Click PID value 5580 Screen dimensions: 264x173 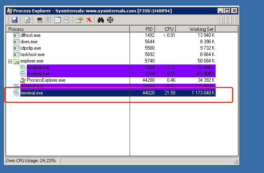tap(150, 48)
